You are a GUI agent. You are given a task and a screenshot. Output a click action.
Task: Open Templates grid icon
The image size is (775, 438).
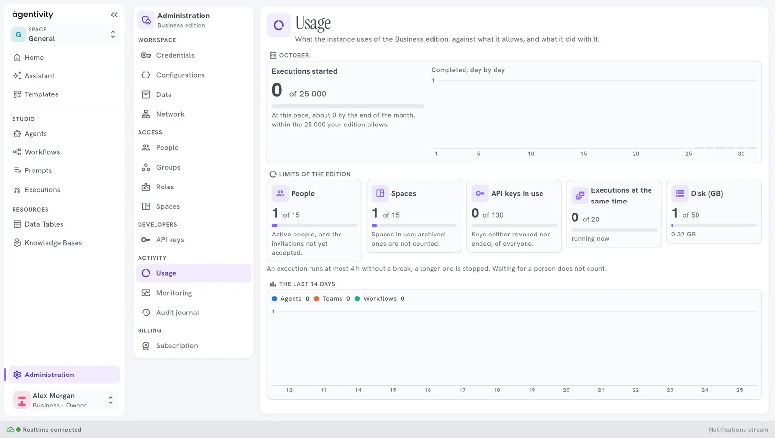[17, 94]
